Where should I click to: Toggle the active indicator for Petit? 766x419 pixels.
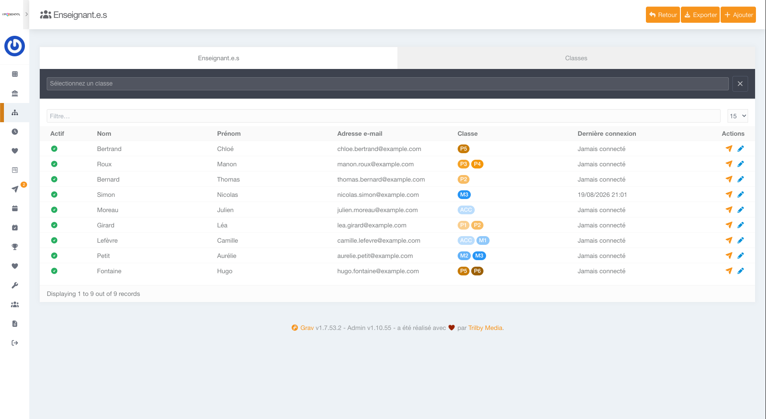click(x=54, y=256)
